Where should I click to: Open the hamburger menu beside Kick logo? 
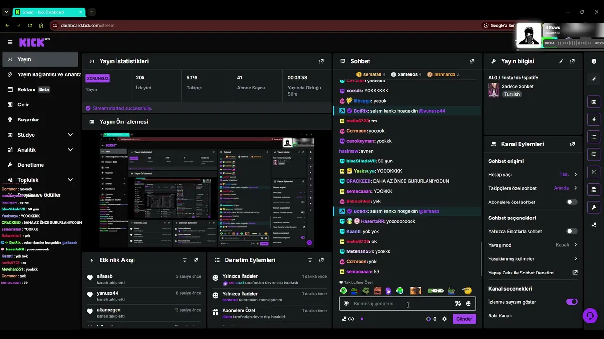pos(10,42)
